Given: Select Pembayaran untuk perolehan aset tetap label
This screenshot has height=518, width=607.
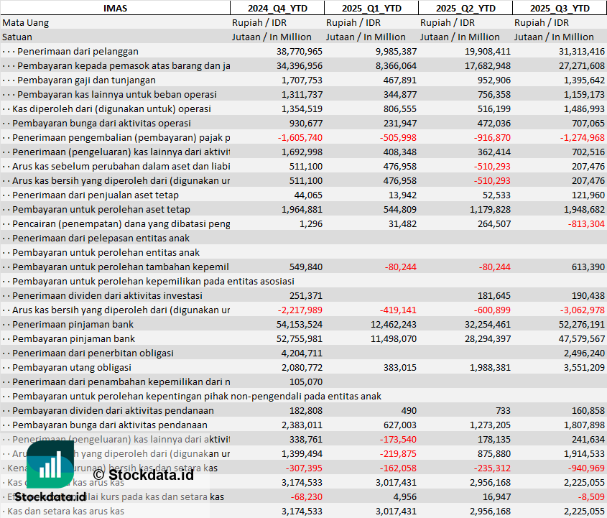Looking at the screenshot, I should (x=101, y=209).
